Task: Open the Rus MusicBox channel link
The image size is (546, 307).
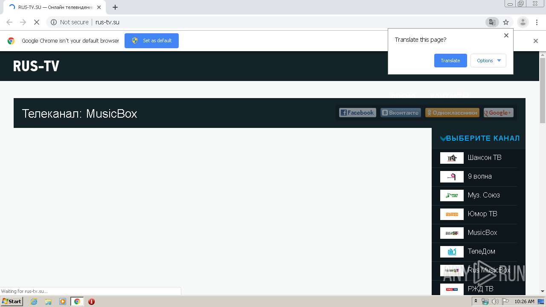Action: (489, 270)
